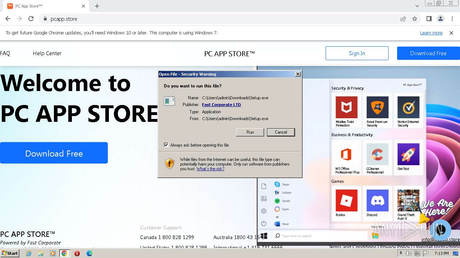Toggle the Chrome side panel

click(x=429, y=19)
